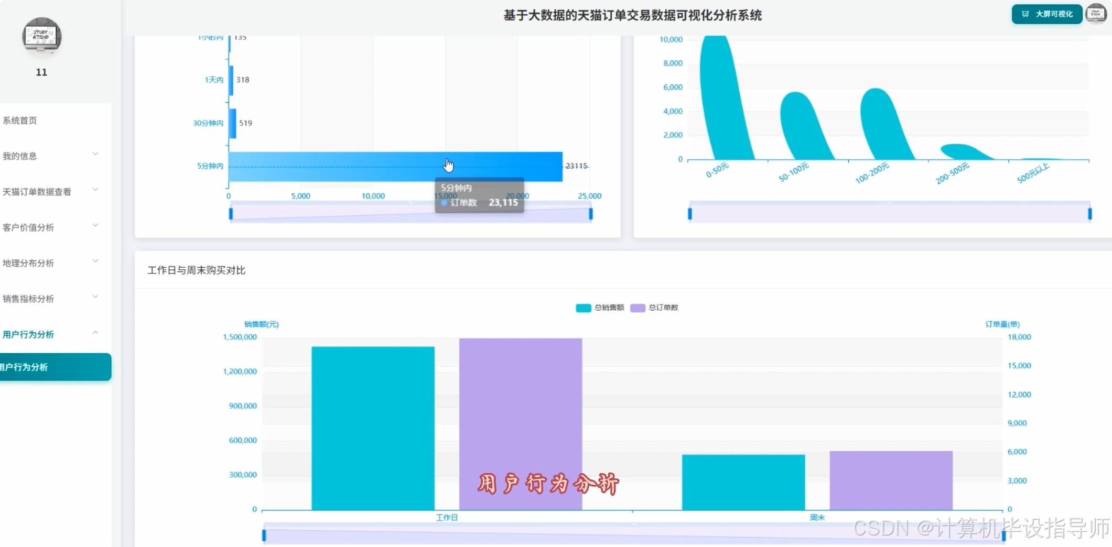Image resolution: width=1112 pixels, height=547 pixels.
Task: Open the 大屏可视化 big-screen view
Action: pyautogui.click(x=1046, y=14)
